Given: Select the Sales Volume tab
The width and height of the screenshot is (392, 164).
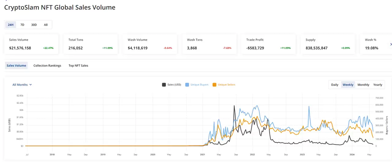Looking at the screenshot, I should 16,66.
